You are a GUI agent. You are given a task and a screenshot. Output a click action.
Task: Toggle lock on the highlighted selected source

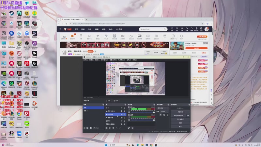[x=124, y=114]
